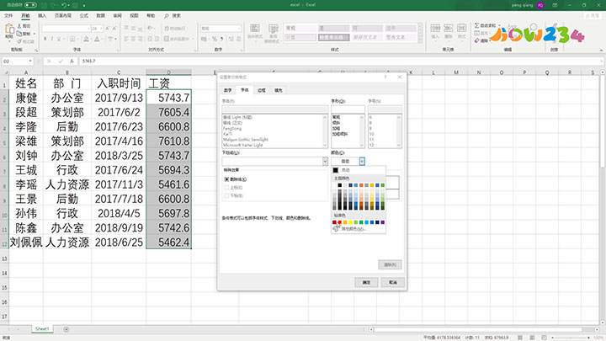
Task: Click the Search magnifier in the ribbon tabs
Action: click(167, 16)
